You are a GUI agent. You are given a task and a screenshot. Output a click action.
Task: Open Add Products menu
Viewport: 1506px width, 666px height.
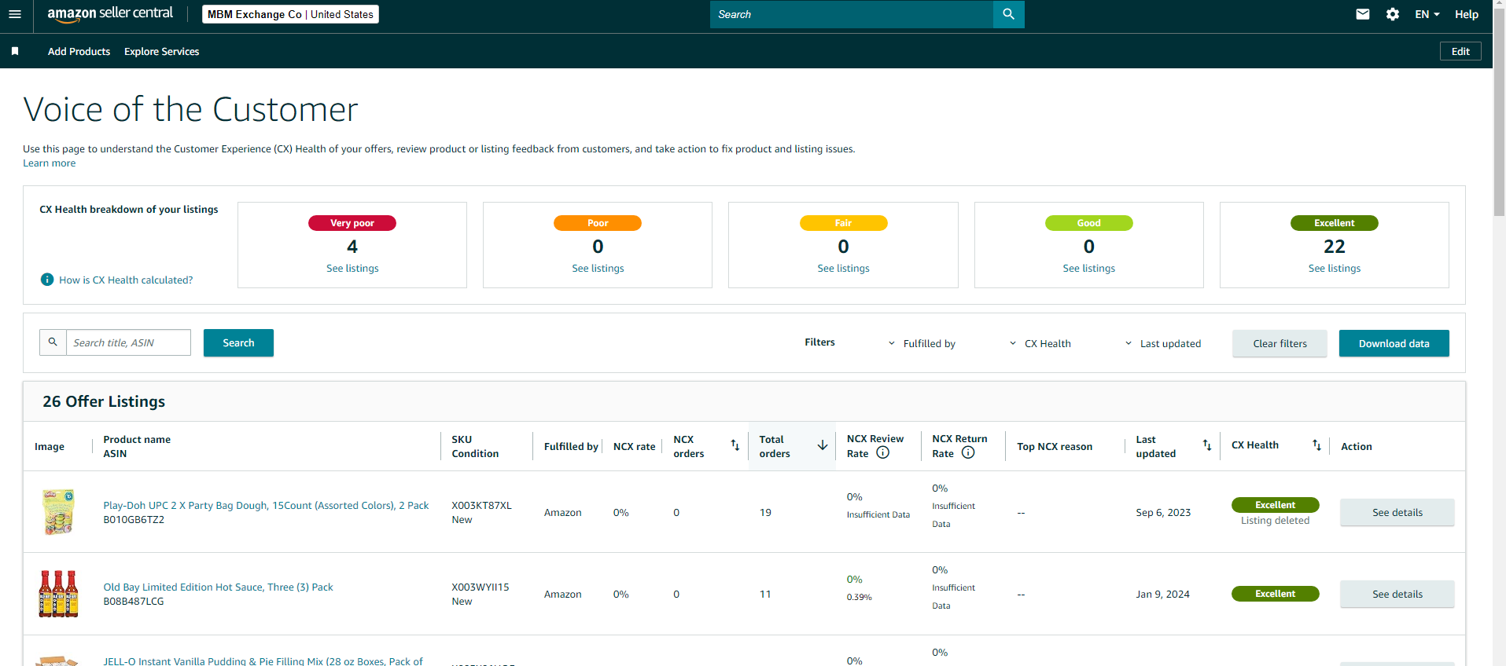pyautogui.click(x=79, y=51)
